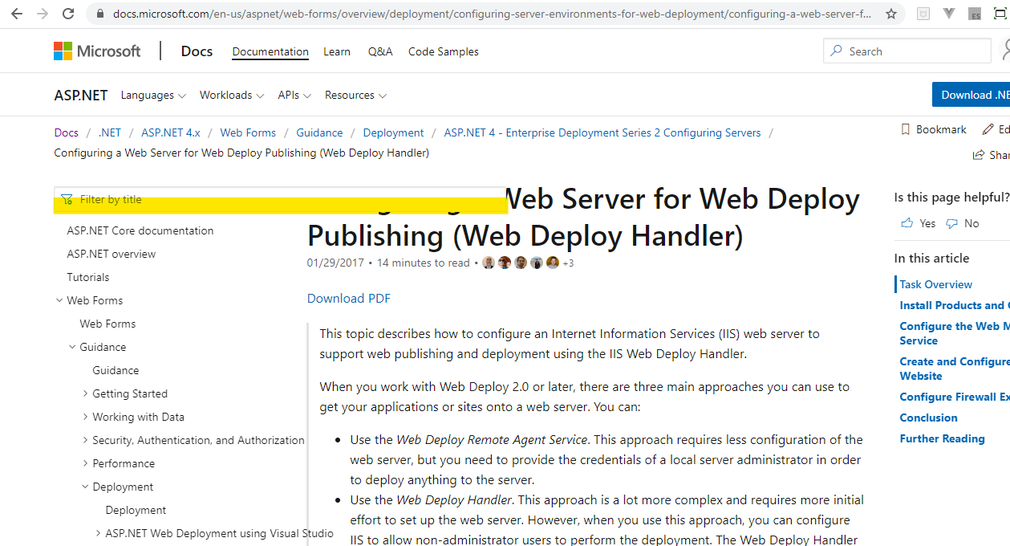Open the Vue devtools extension icon
The height and width of the screenshot is (546, 1010).
pos(948,14)
